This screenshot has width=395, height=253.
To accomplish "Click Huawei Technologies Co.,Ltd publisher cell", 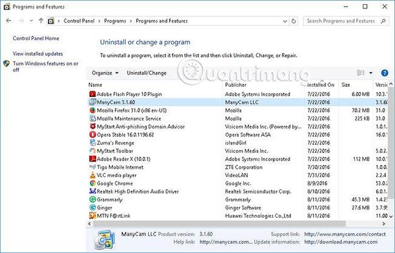I will 258,216.
